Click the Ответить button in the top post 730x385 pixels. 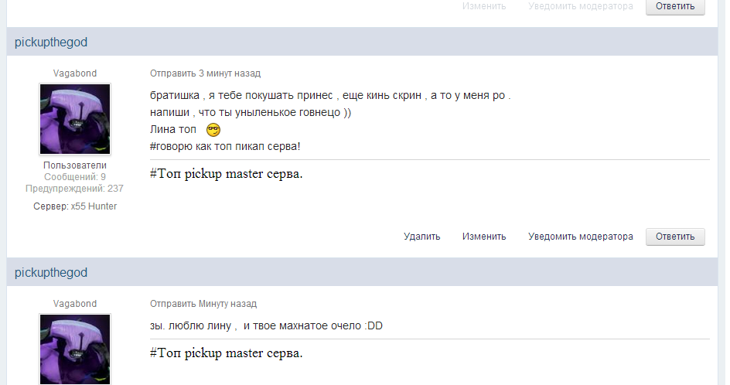[x=675, y=6]
